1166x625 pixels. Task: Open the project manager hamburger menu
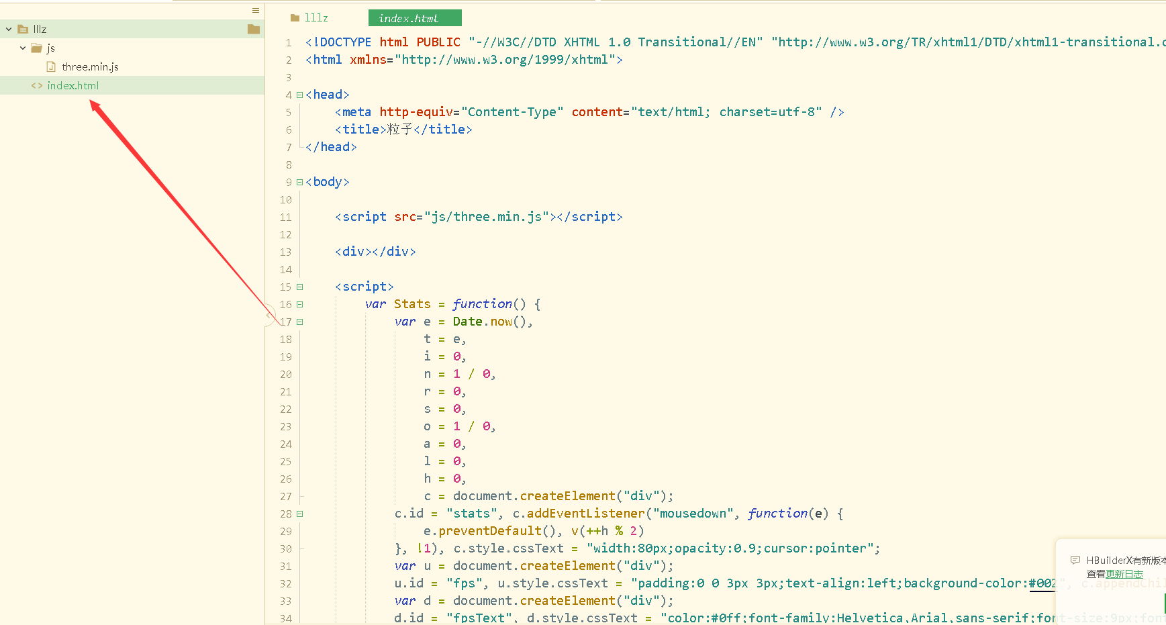coord(255,10)
